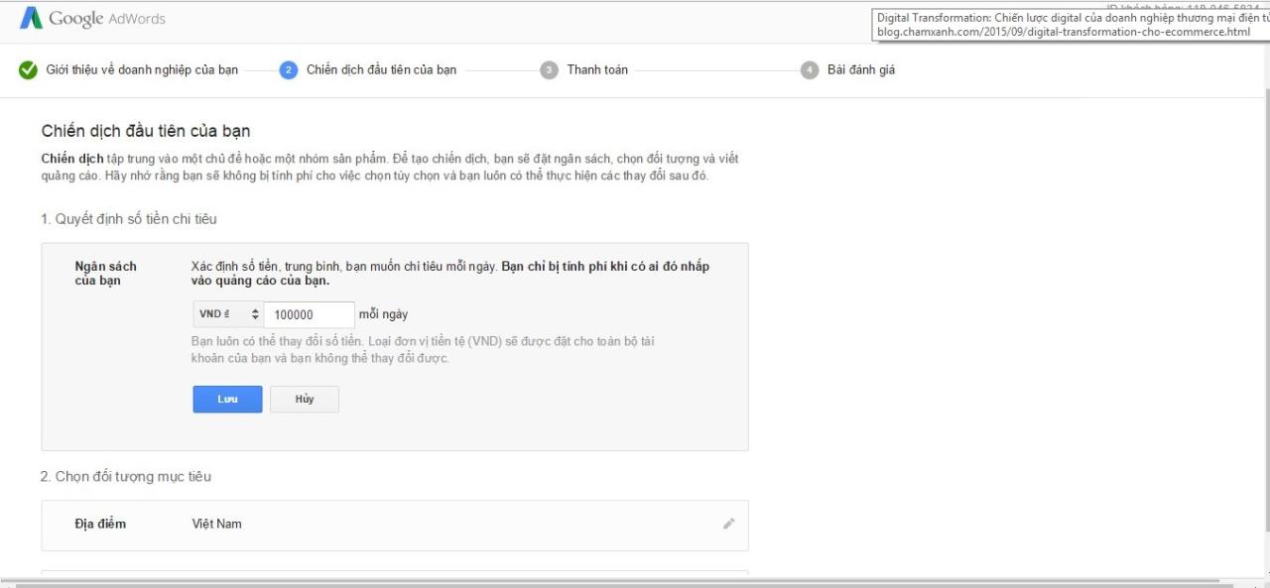Click the 'Việt Nam' location value

pyautogui.click(x=216, y=524)
